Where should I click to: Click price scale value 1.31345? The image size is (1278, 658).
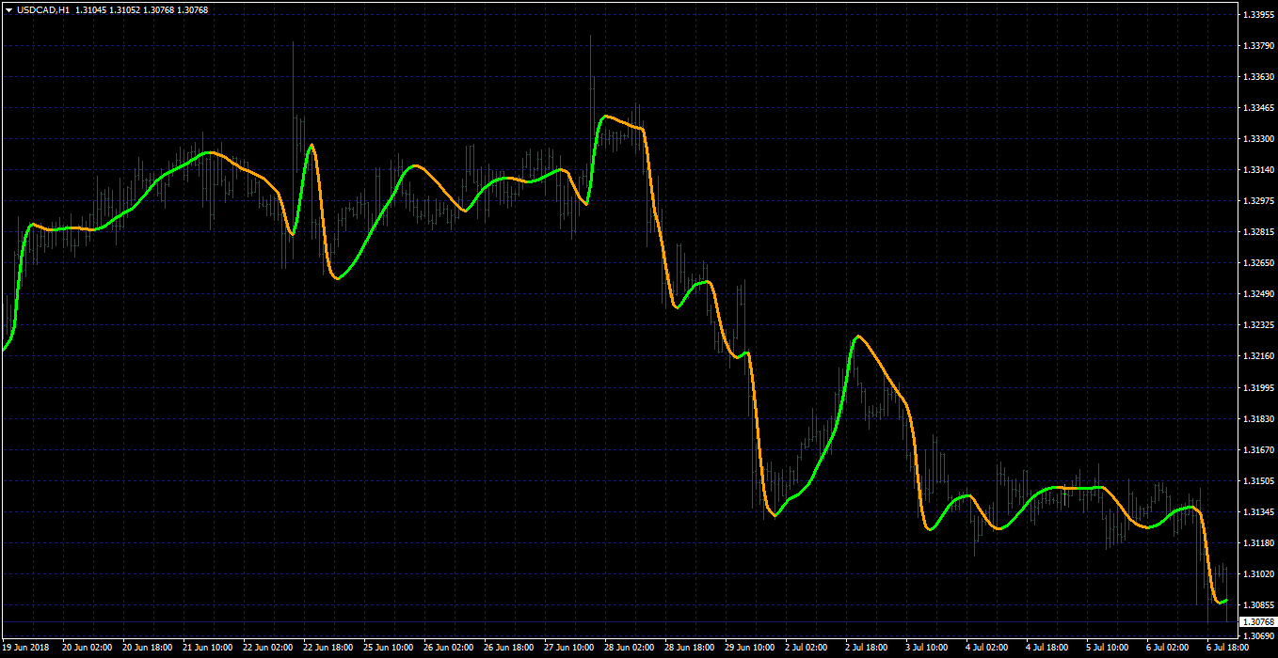coord(1258,512)
